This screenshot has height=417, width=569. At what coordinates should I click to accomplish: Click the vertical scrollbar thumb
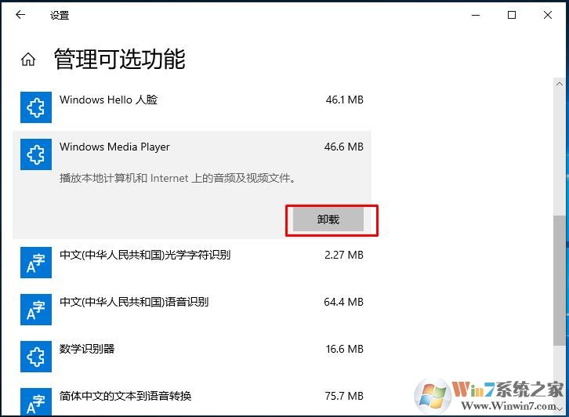click(x=559, y=281)
